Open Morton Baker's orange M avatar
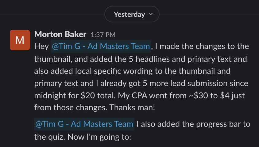Image resolution: width=259 pixels, height=147 pixels. (20, 40)
